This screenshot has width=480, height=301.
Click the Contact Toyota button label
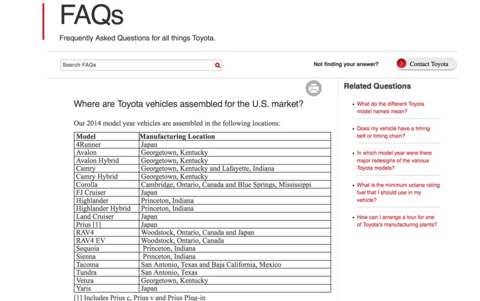429,64
